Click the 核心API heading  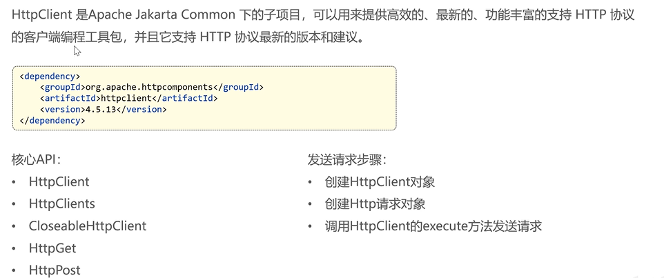(x=36, y=160)
